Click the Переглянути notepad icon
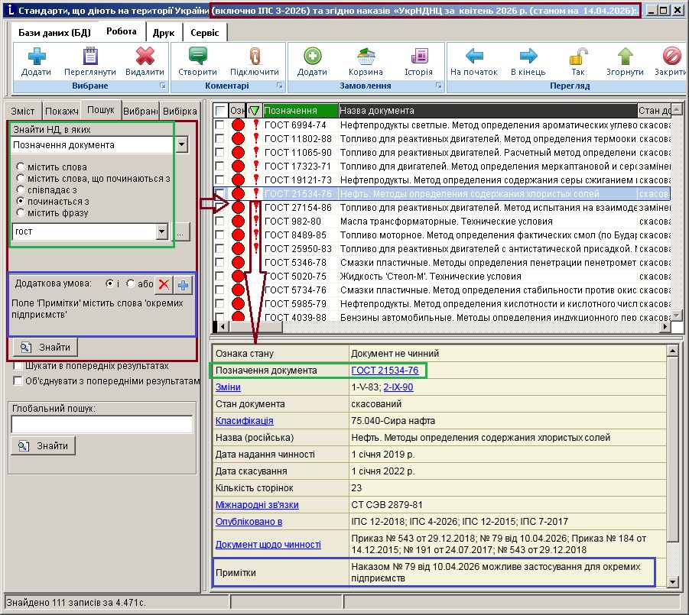Image resolution: width=689 pixels, height=615 pixels. tap(90, 57)
